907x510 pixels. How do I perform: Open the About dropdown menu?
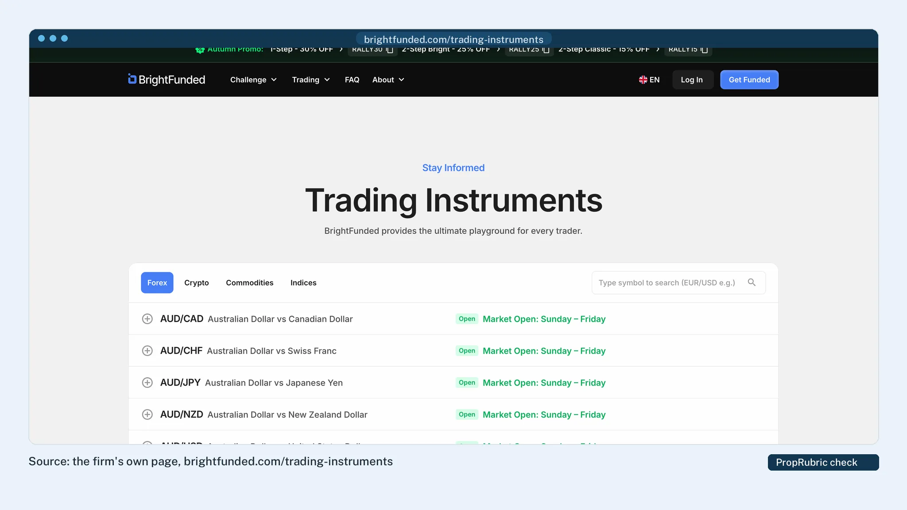(388, 80)
